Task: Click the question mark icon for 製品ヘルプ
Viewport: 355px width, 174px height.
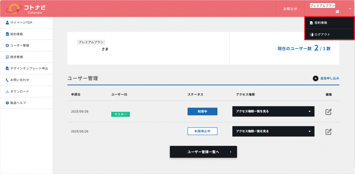Action: [x=7, y=103]
